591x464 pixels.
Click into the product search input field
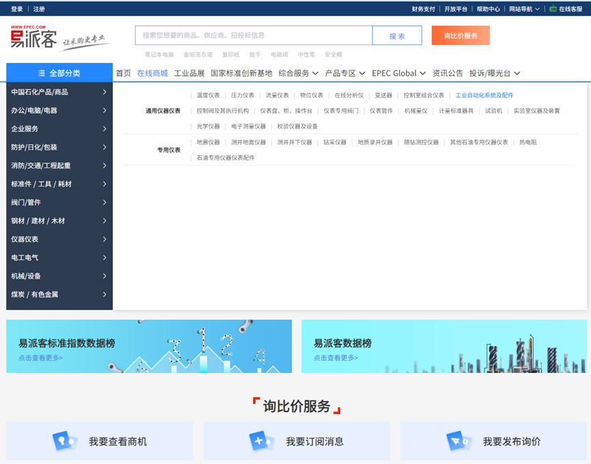253,36
